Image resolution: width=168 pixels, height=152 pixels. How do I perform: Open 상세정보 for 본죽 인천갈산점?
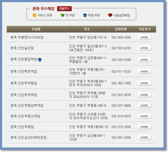pos(144,48)
